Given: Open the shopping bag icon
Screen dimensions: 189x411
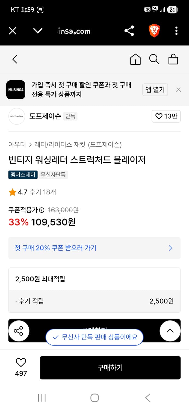Looking at the screenshot, I should point(173,59).
